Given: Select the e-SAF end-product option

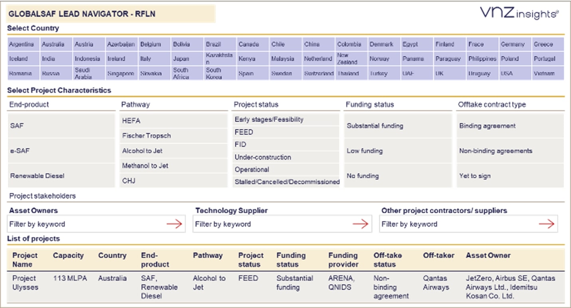Looking at the screenshot, I should [x=60, y=151].
